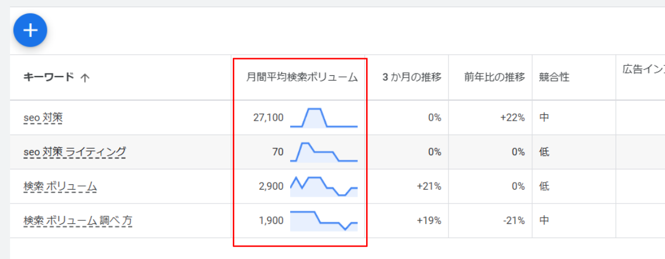Click the seo 対策 ライティング trend sparkline

tap(323, 152)
